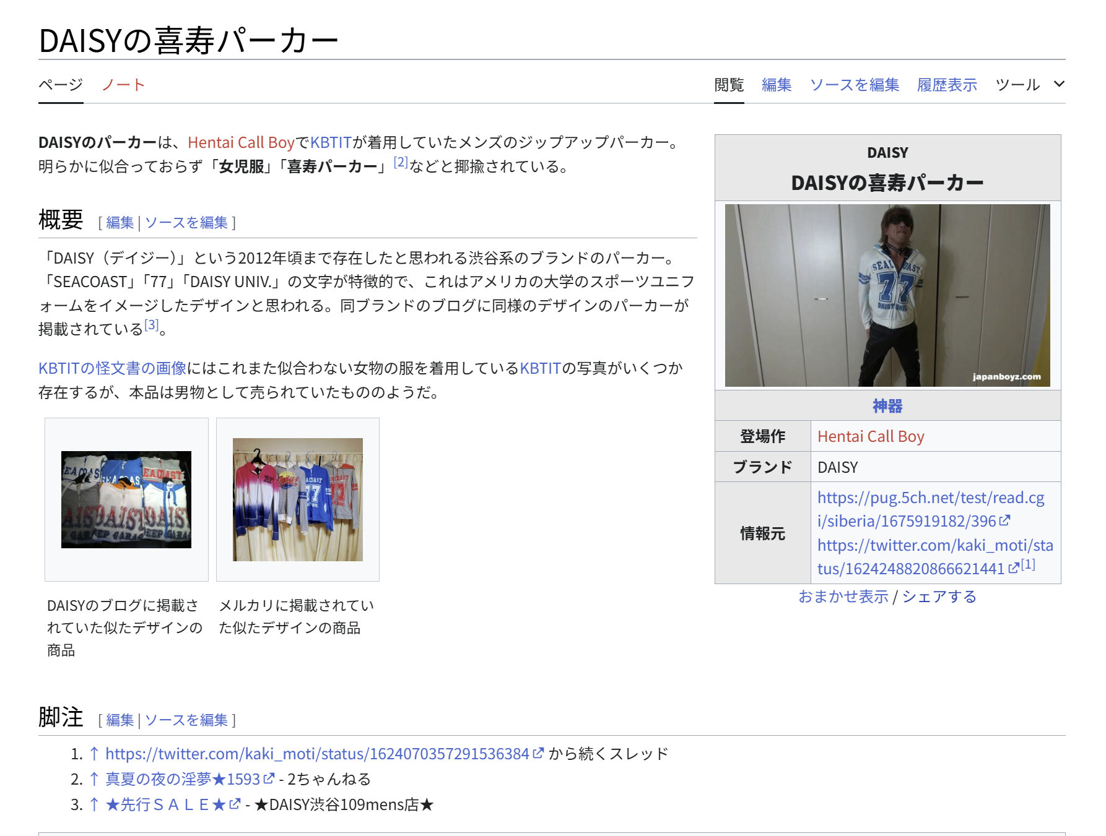
Task: Open the 履歴表示 tab
Action: (x=946, y=85)
